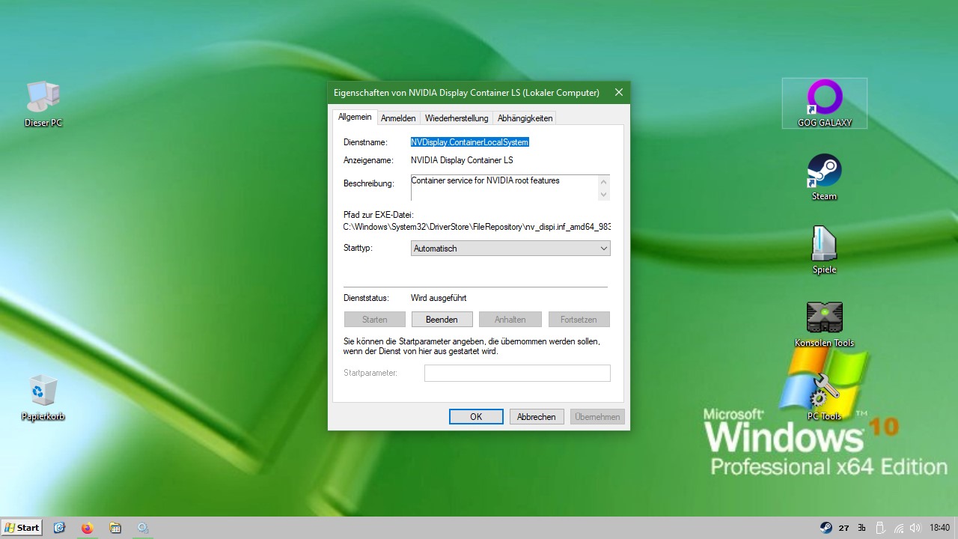Screen dimensions: 958x539
Task: Open the Dieser PC desktop icon
Action: (x=43, y=104)
